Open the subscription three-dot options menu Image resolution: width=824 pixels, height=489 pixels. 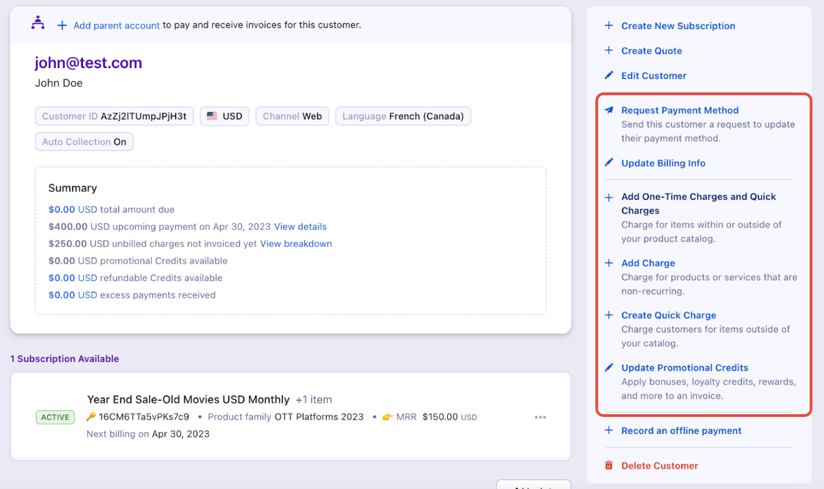point(540,418)
